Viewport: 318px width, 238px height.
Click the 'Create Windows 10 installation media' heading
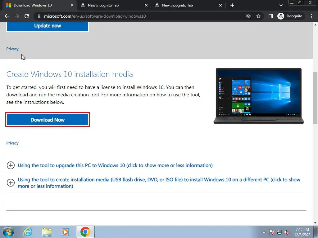click(70, 74)
